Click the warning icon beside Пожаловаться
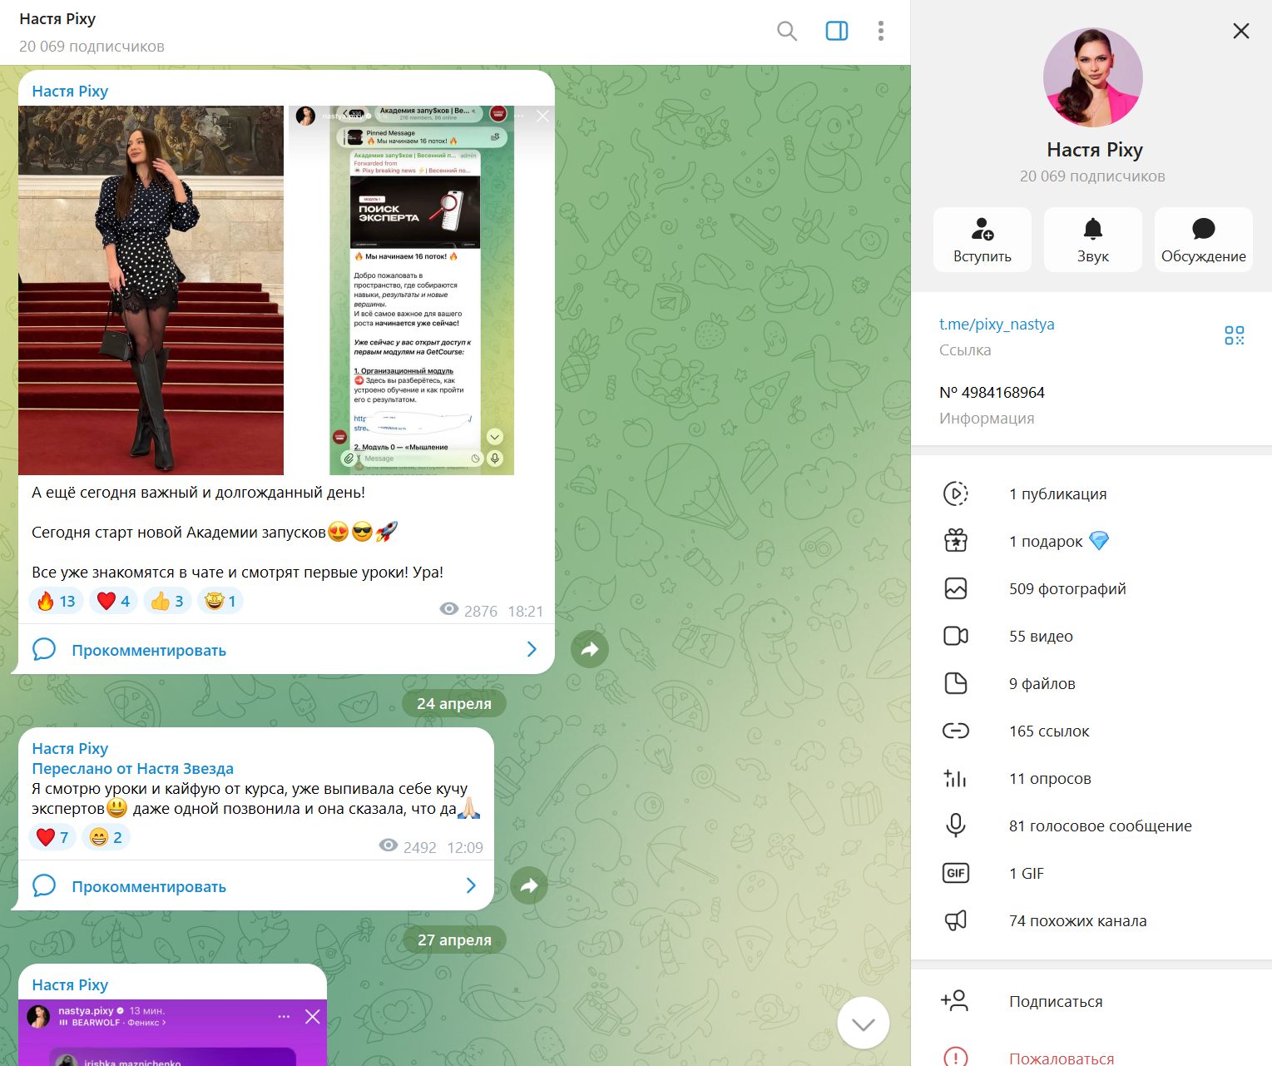 tap(955, 1058)
